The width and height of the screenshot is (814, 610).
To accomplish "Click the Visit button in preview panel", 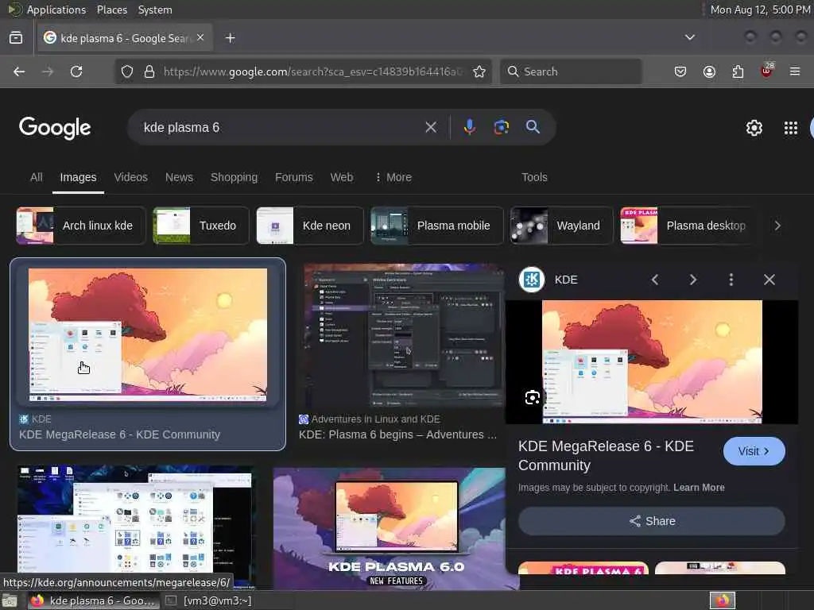I will (x=754, y=451).
